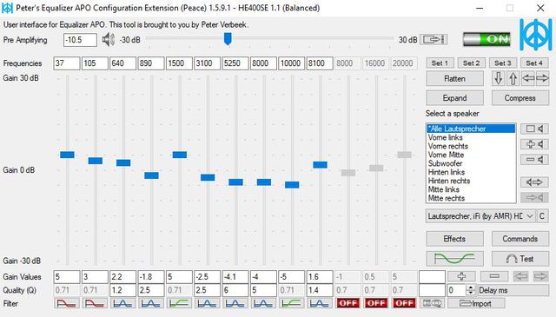The image size is (556, 317).
Task: Choose Hinten rechts in the speaker list
Action: (471, 181)
